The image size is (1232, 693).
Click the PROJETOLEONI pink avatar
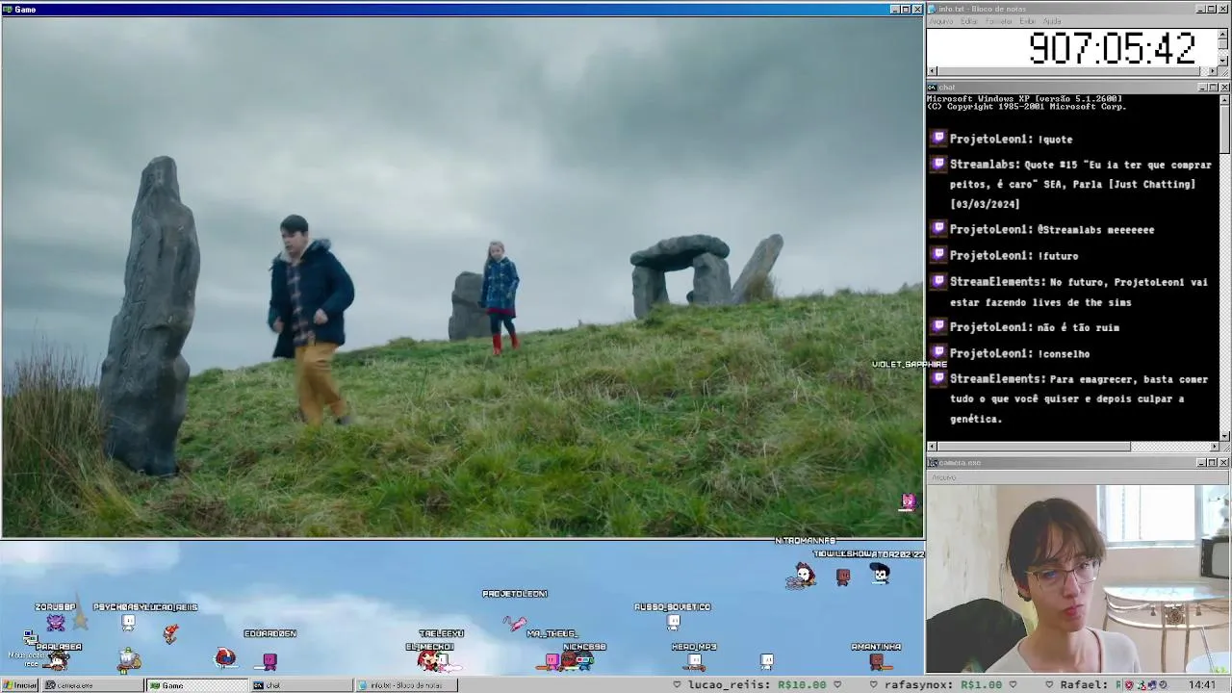point(514,625)
